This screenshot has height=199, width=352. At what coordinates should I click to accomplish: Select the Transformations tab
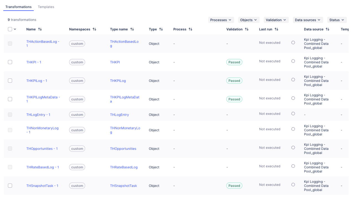(x=19, y=7)
